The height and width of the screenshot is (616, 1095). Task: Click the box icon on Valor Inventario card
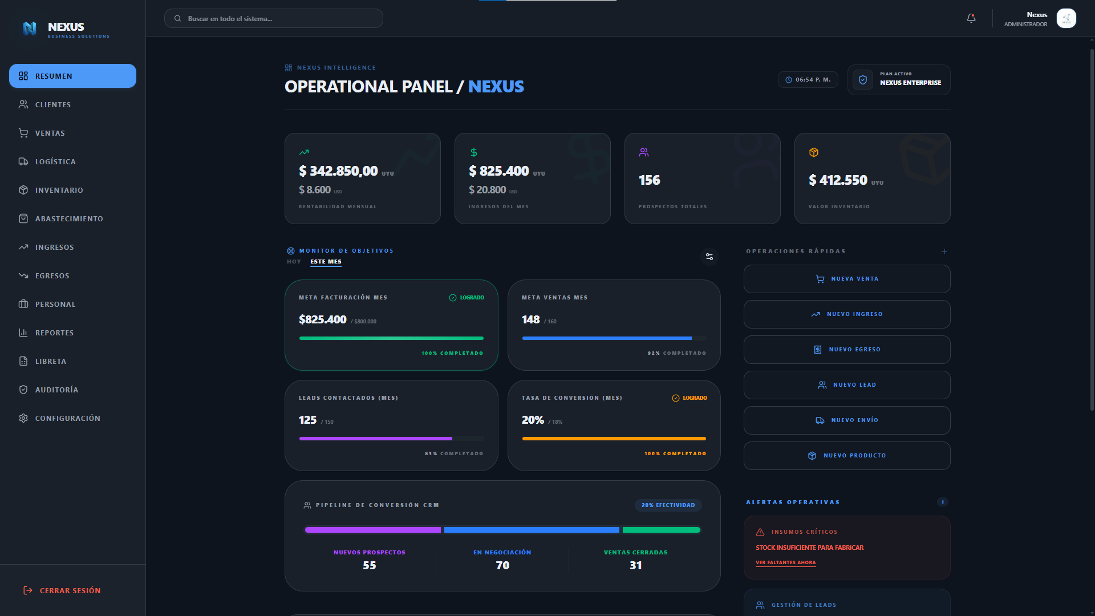click(x=814, y=152)
